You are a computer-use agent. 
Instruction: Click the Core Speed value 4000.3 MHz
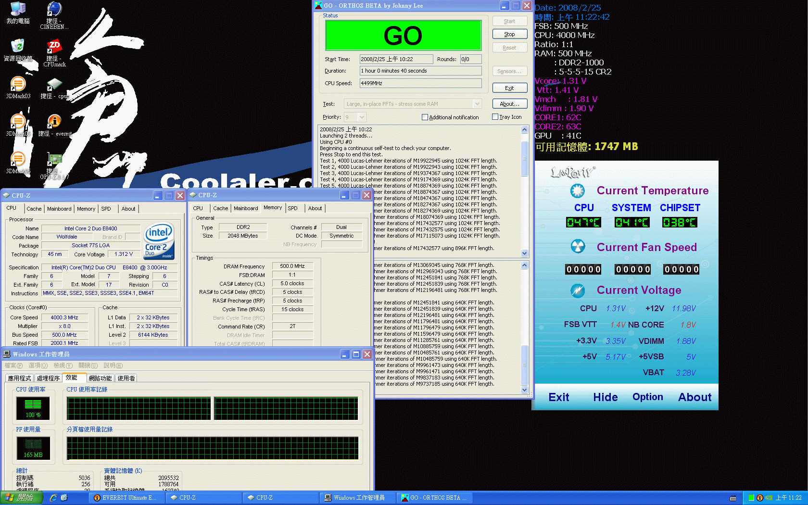click(64, 317)
